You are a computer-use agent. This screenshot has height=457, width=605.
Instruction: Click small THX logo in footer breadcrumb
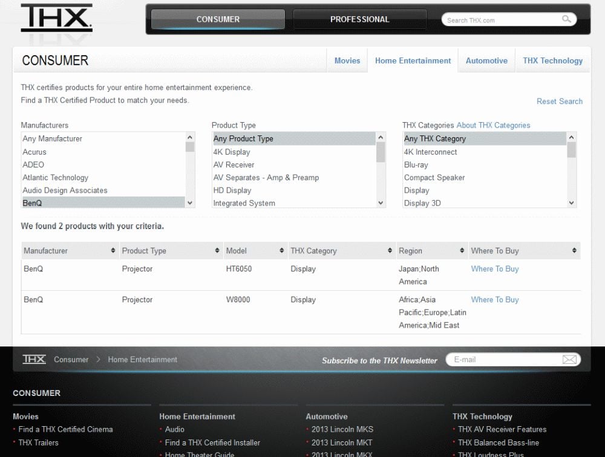[x=34, y=360]
